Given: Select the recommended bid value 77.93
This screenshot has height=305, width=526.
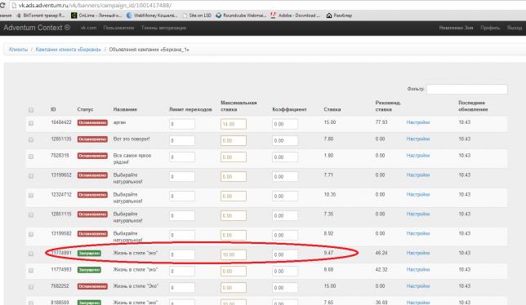Looking at the screenshot, I should tap(381, 122).
